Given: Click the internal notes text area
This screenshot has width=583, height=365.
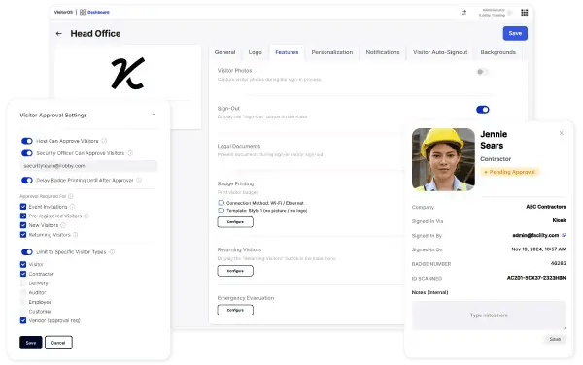Looking at the screenshot, I should pyautogui.click(x=489, y=315).
